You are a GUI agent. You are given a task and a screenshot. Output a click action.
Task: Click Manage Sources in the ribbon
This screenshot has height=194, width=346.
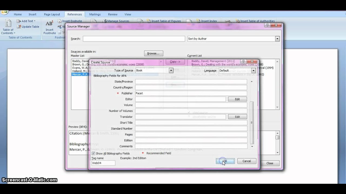[x=116, y=21]
